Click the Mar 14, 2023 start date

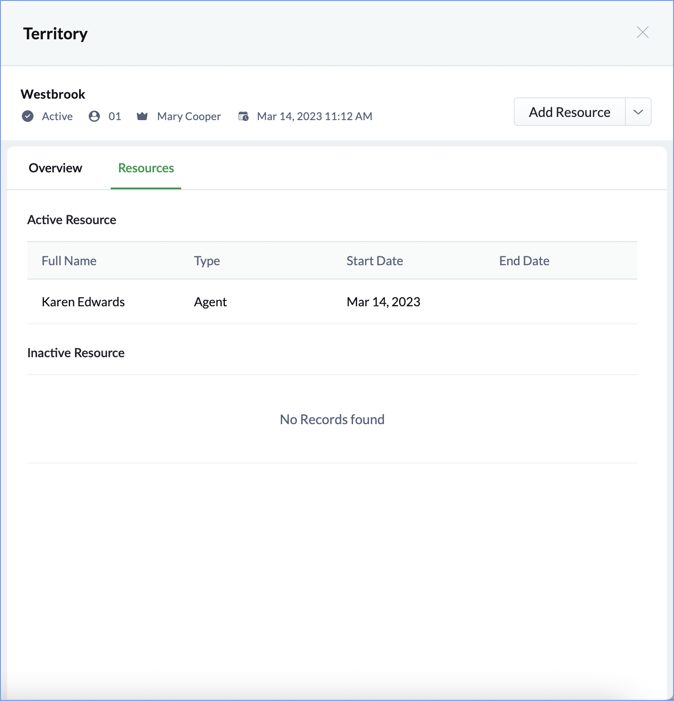click(x=383, y=302)
